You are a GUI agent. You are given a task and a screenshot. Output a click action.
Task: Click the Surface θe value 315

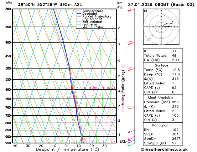pyautogui.click(x=175, y=79)
